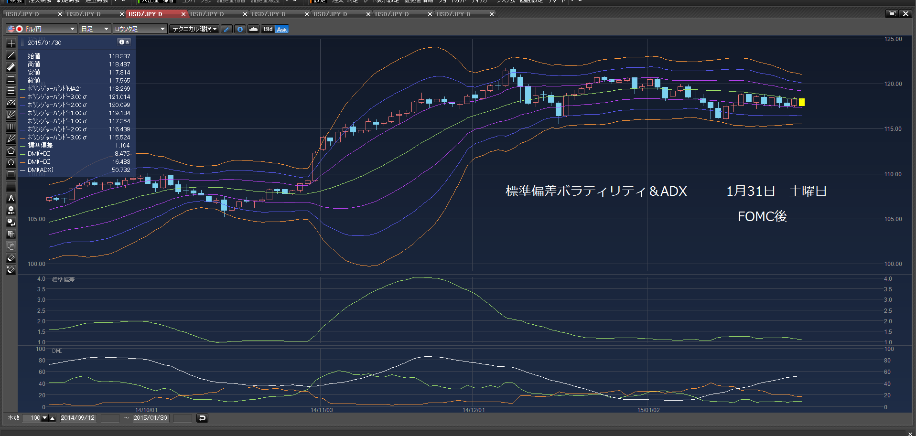
Task: Click the DMI(ADX) 50.732 row
Action: [78, 170]
